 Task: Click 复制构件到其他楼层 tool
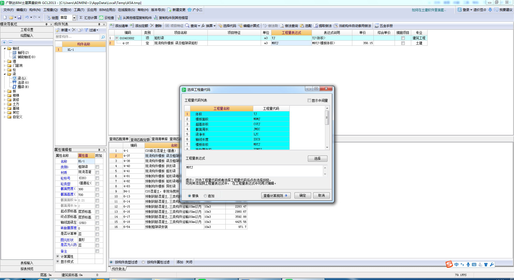(x=171, y=18)
